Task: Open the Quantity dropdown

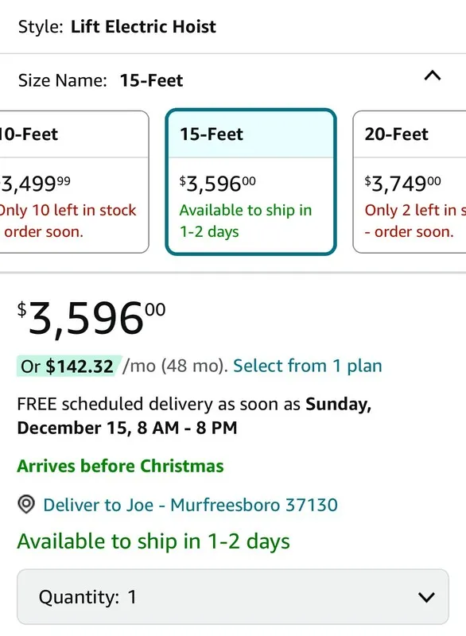Action: [x=233, y=597]
